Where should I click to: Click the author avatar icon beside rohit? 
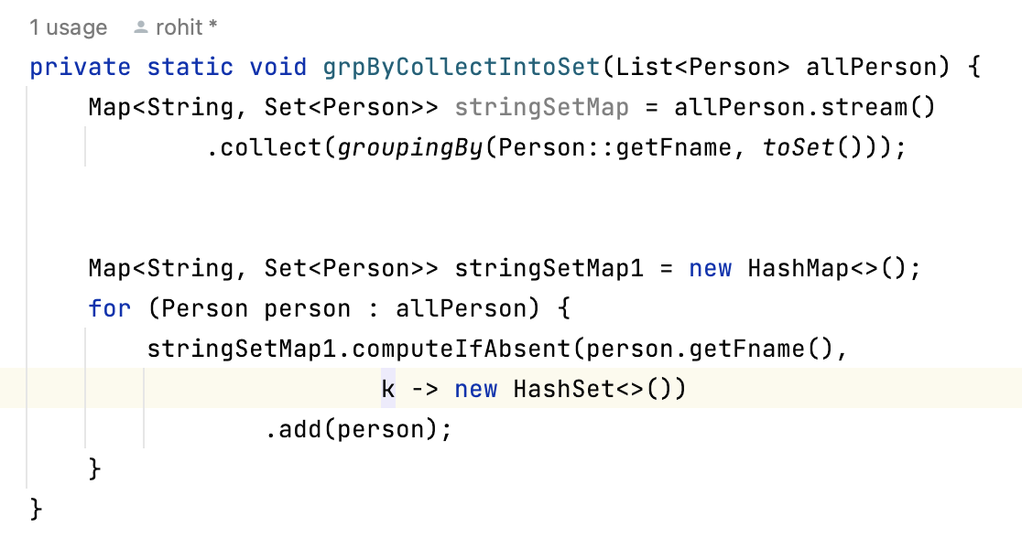(x=140, y=28)
